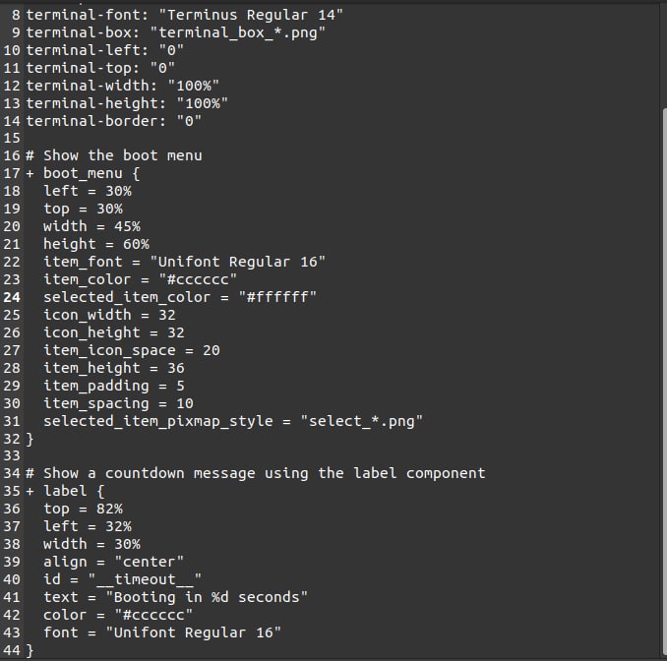Click the "__timeout__" id value
Viewport: 667px width, 661px height.
(145, 579)
